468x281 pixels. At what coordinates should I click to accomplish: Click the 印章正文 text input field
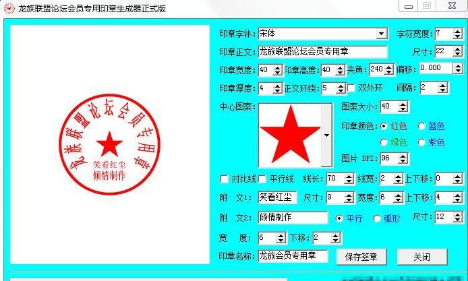click(x=322, y=52)
